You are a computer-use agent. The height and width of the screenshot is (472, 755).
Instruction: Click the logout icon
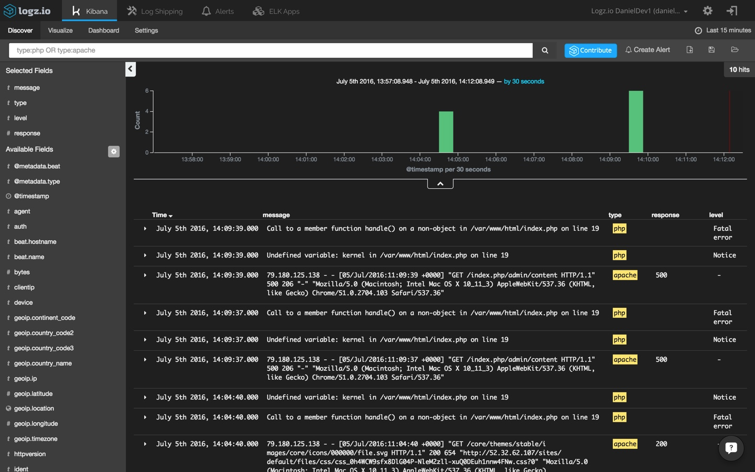click(x=732, y=10)
